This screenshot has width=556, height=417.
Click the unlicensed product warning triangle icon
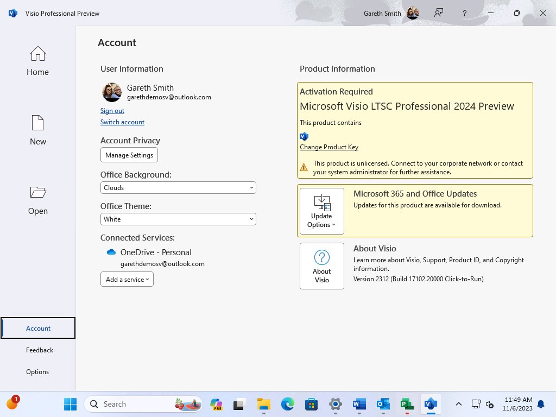[304, 167]
